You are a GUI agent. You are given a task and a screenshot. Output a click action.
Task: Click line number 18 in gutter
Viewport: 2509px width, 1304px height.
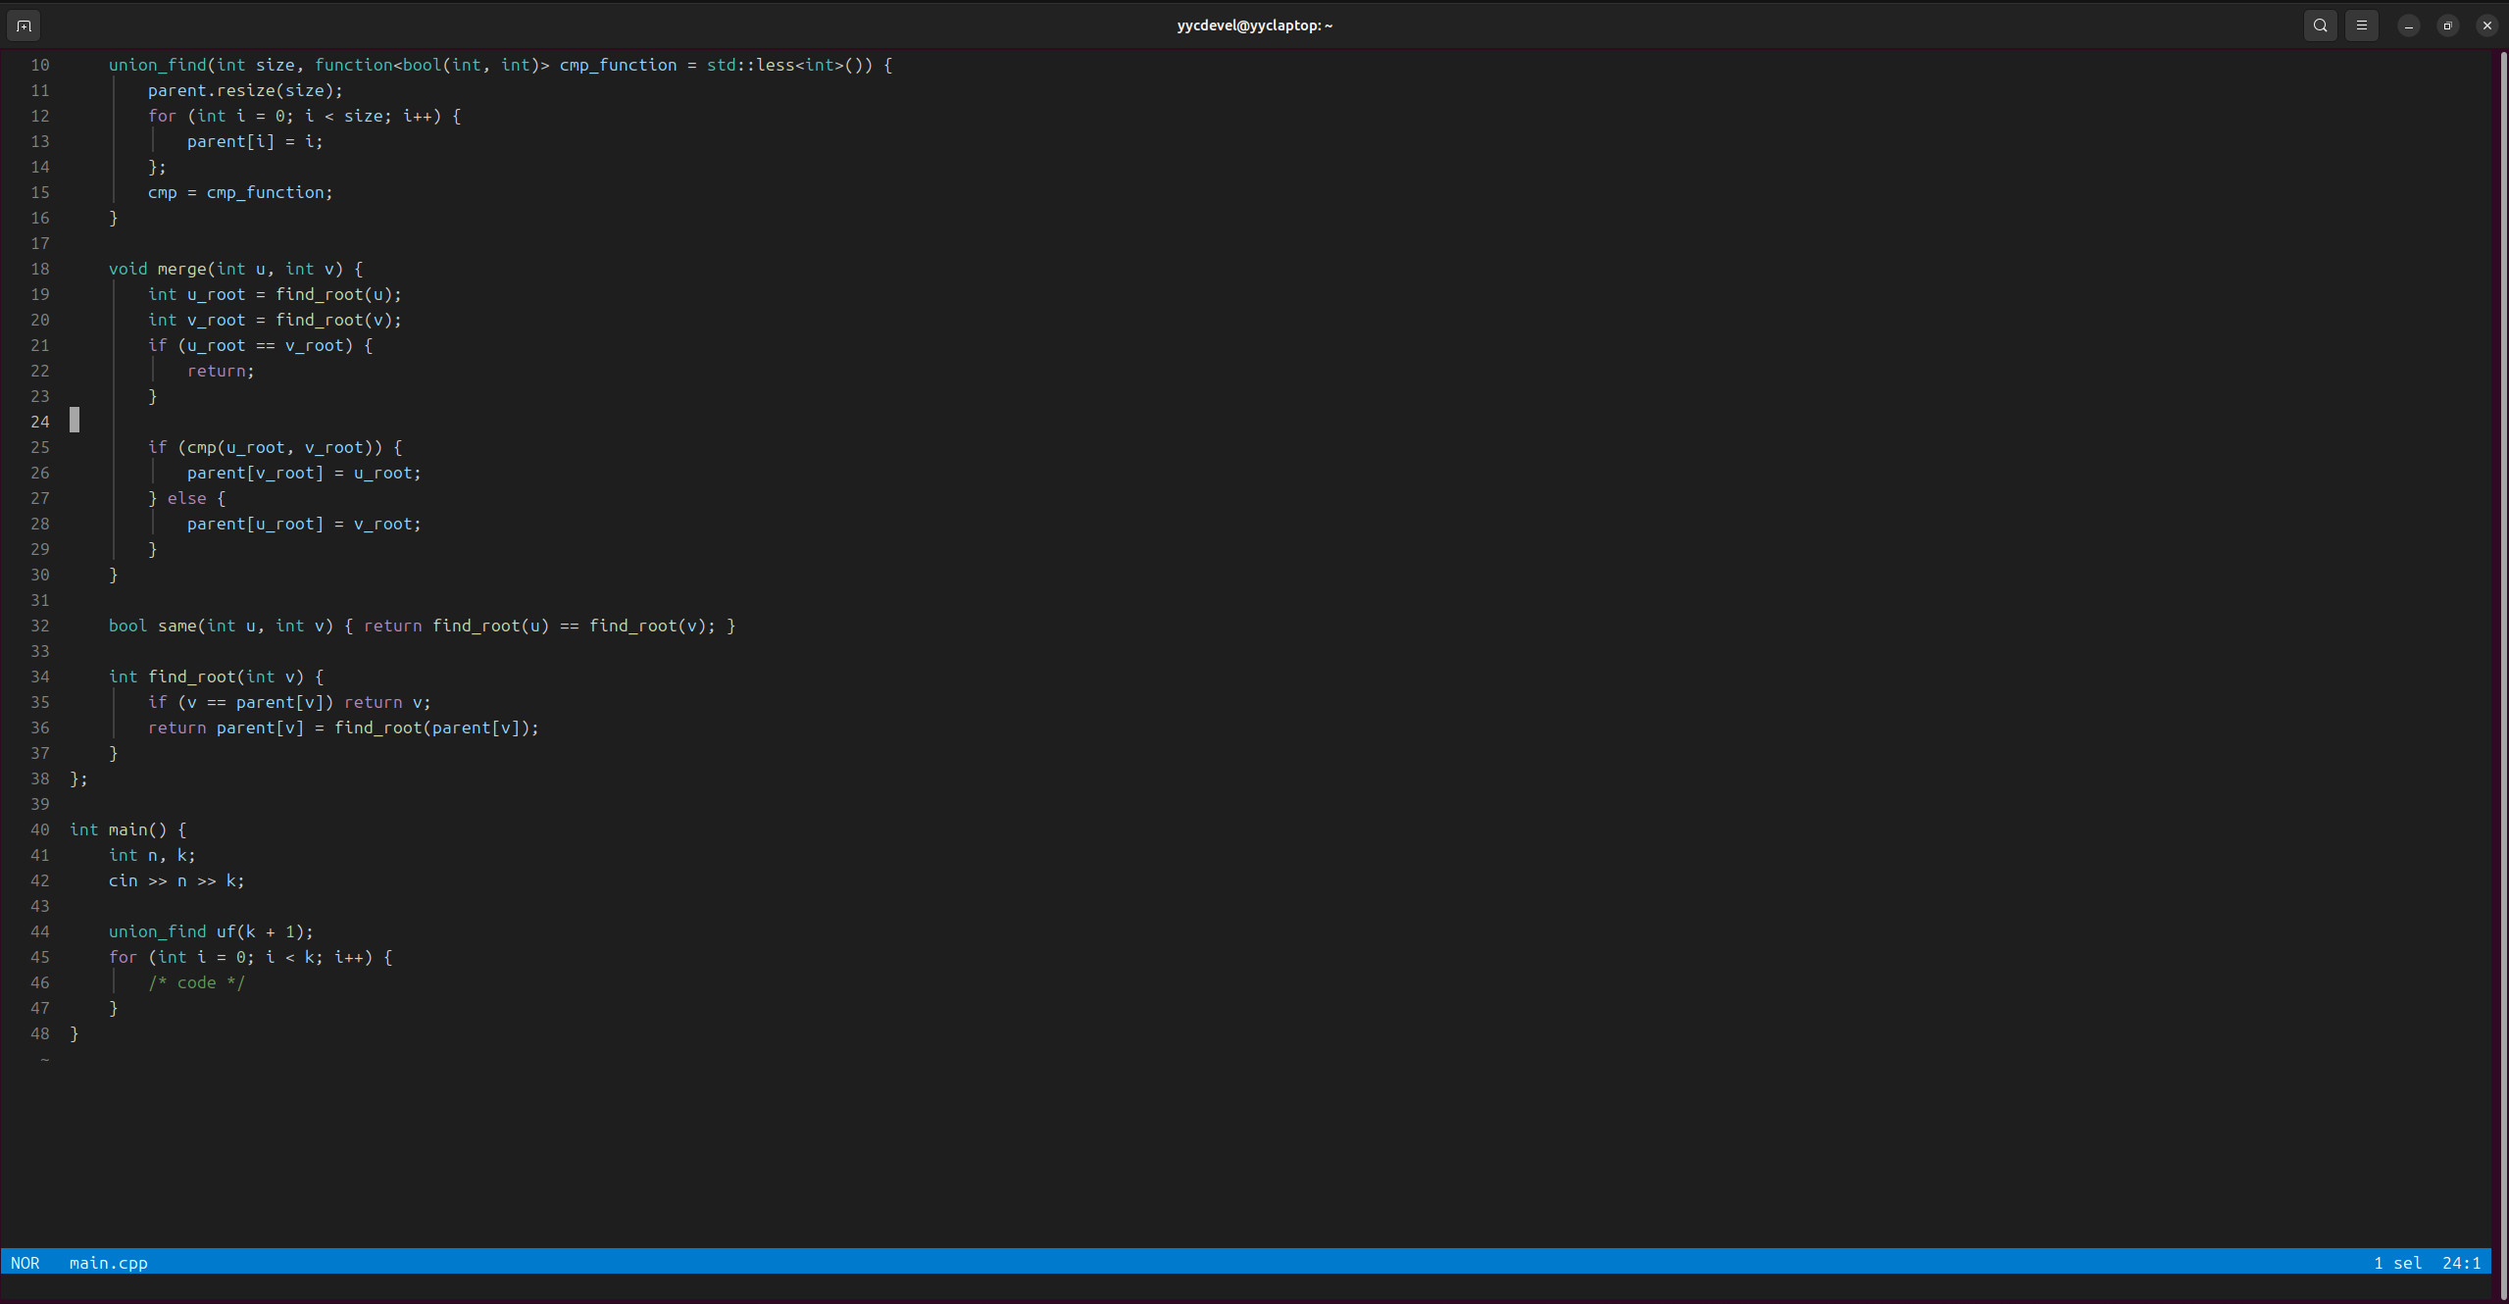(x=39, y=269)
